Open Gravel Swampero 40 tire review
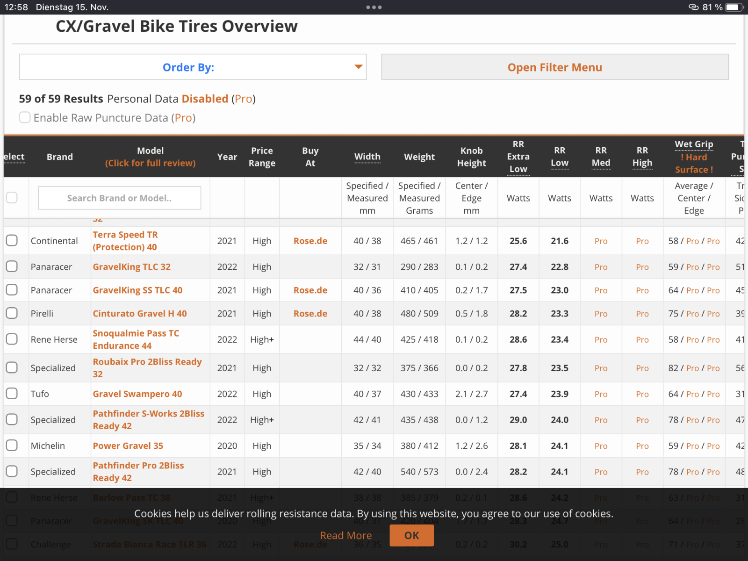The image size is (748, 561). tap(137, 394)
